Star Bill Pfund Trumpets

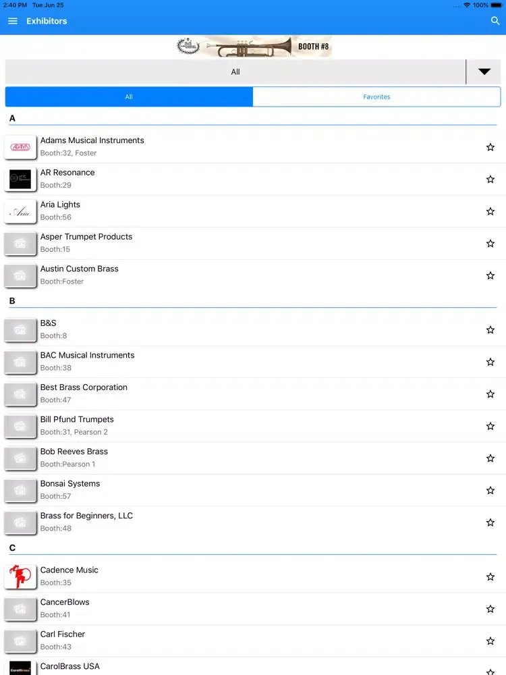[x=490, y=426]
